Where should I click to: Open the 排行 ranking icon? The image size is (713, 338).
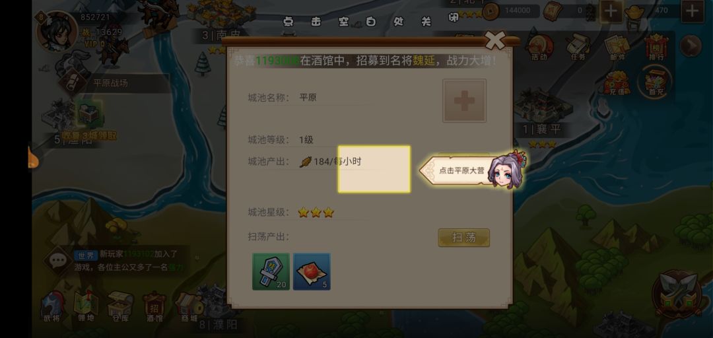point(656,48)
